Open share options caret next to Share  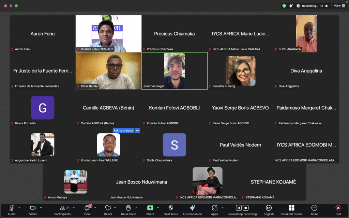pos(158,208)
